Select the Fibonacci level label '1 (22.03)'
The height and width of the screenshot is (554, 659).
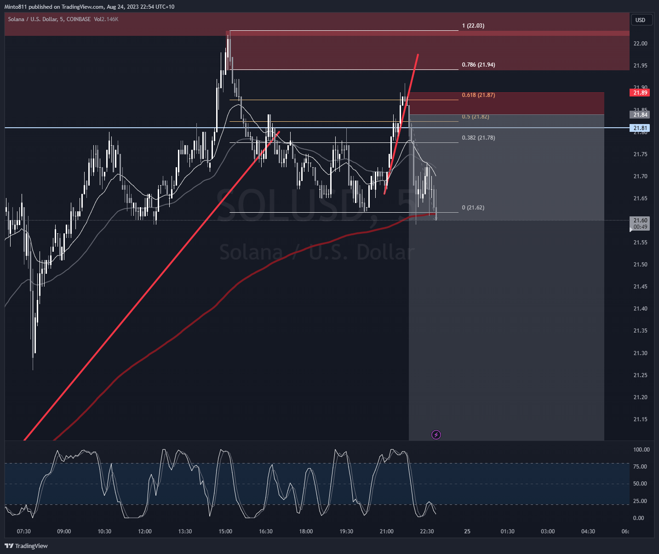coord(473,26)
